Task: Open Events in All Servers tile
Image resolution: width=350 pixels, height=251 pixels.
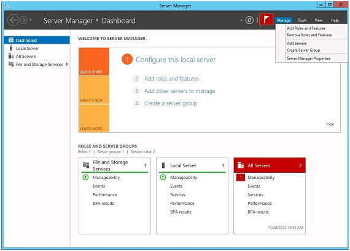Action: 254,186
